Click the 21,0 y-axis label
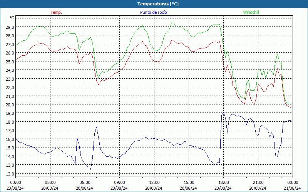 [10, 96]
